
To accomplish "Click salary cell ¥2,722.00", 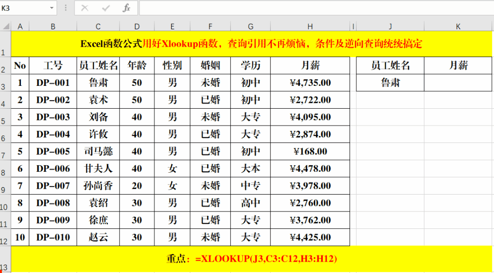I will (x=310, y=100).
